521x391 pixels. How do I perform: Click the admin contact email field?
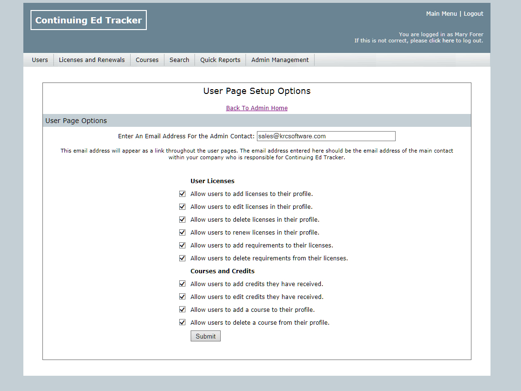326,136
